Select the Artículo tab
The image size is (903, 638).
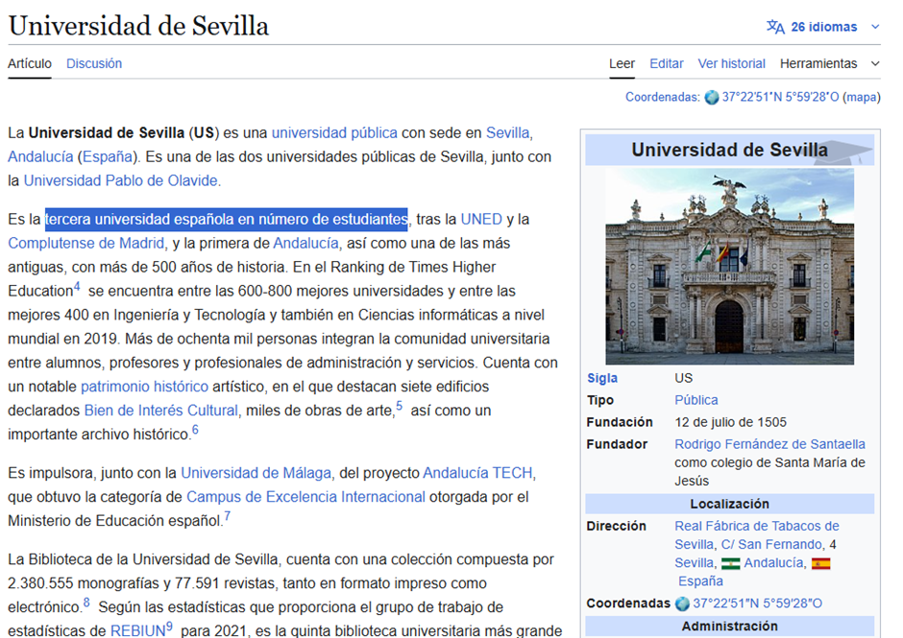pyautogui.click(x=30, y=63)
